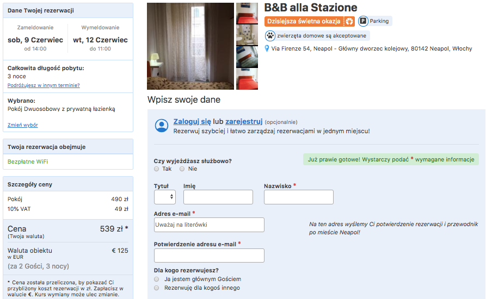The width and height of the screenshot is (486, 299).
Task: Click 'Pokój Dwuosobowy z prywatną łazienką' text
Action: click(x=61, y=109)
